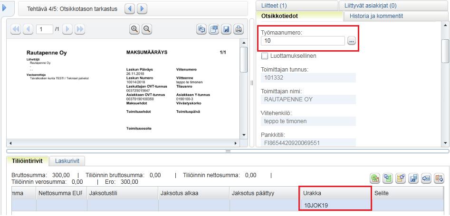Print the invoice image
Screen dimensions: 450x216
point(238,29)
